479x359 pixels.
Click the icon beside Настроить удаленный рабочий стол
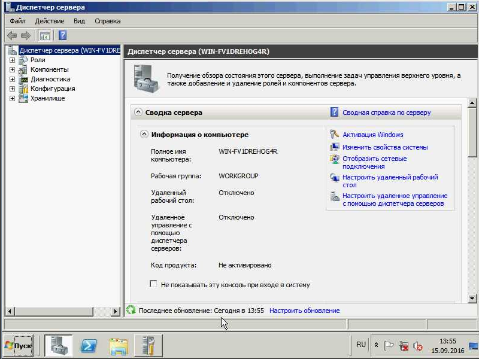point(334,177)
